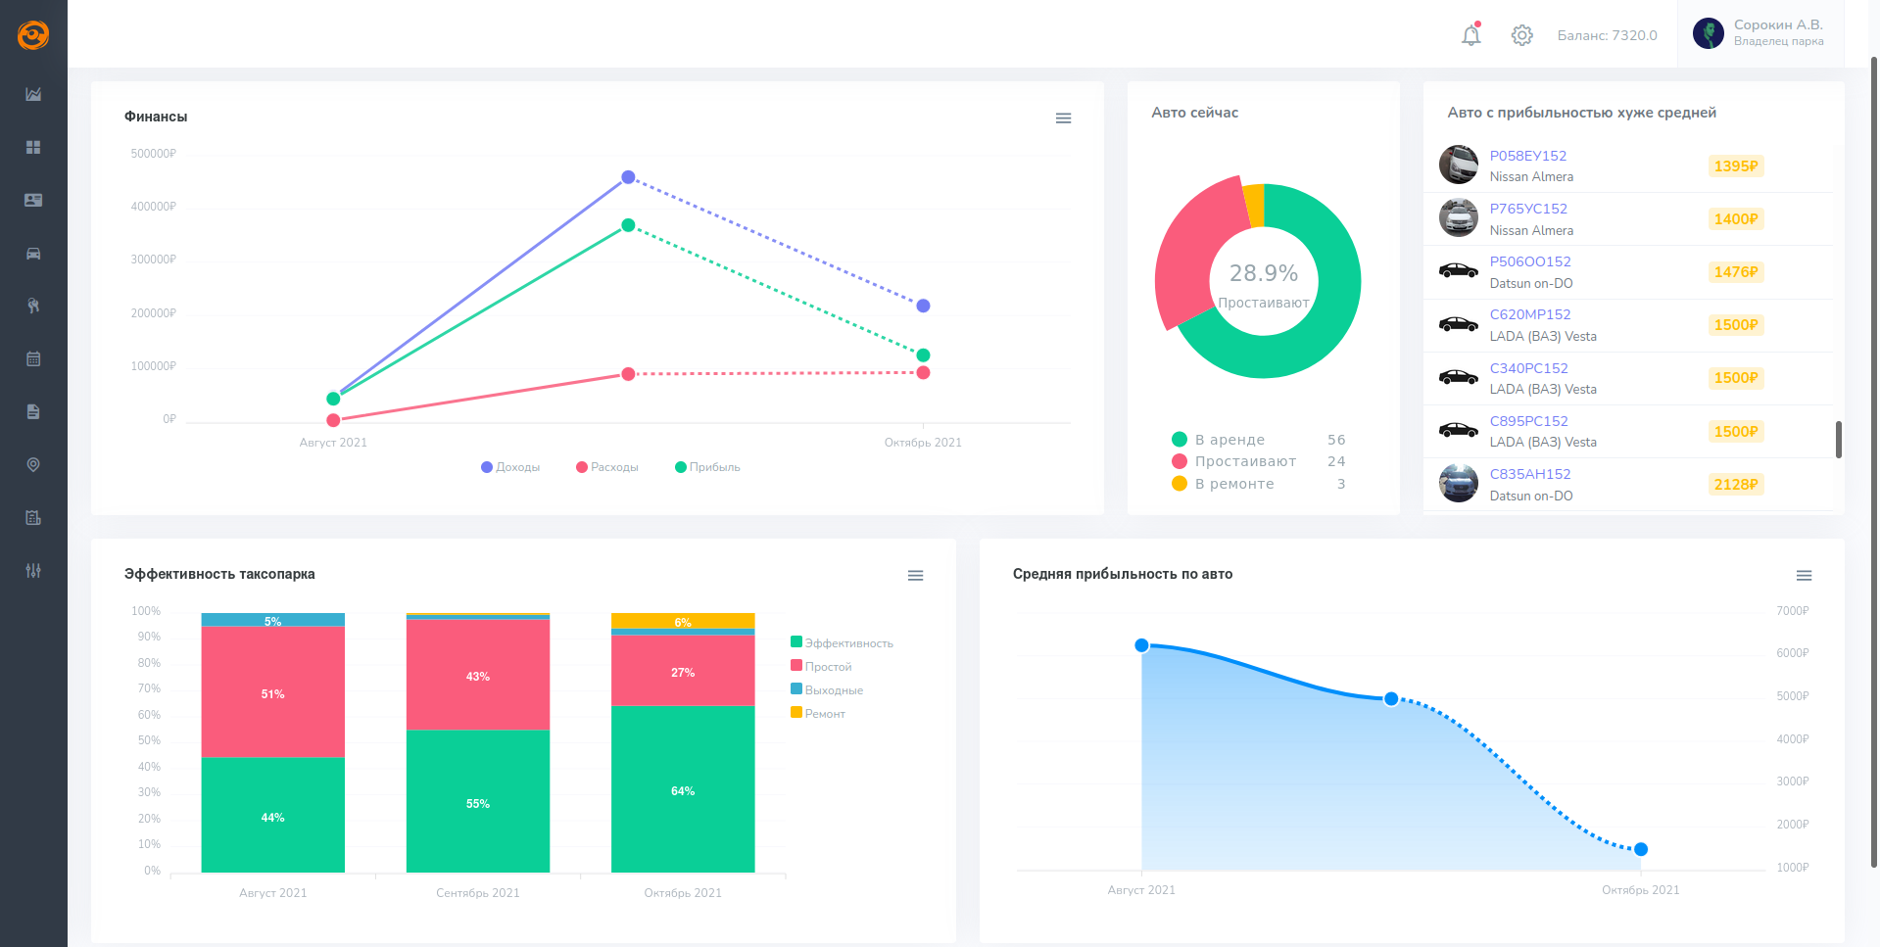Open car link C620MP152

(1530, 314)
